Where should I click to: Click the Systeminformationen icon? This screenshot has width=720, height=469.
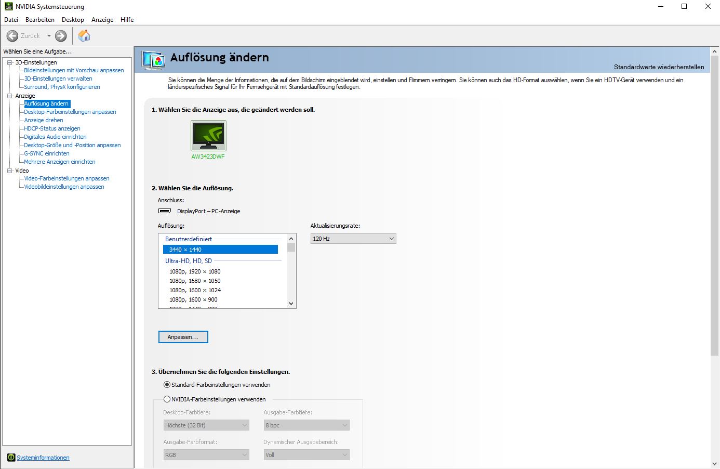click(11, 458)
